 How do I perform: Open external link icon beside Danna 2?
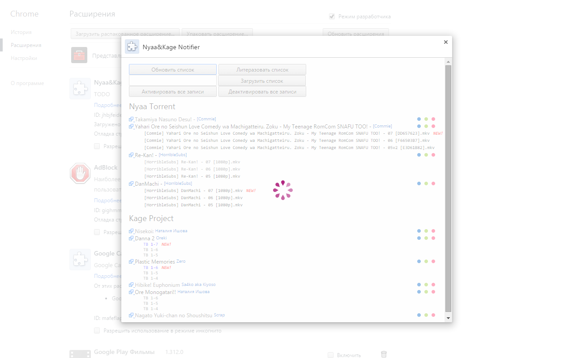[x=131, y=239]
